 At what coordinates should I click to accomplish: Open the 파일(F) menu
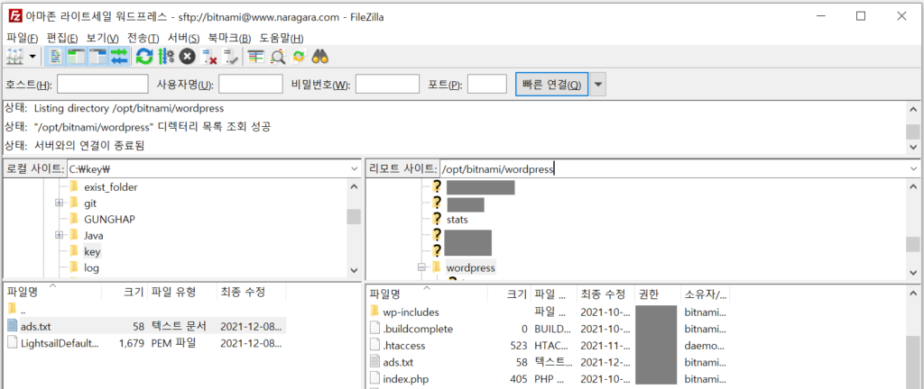[23, 38]
